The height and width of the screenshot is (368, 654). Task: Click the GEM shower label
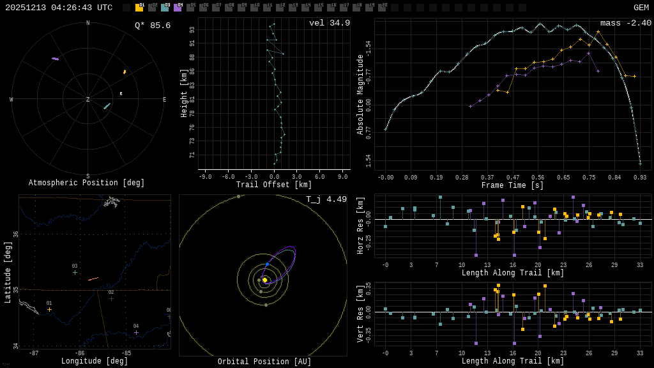pyautogui.click(x=641, y=8)
